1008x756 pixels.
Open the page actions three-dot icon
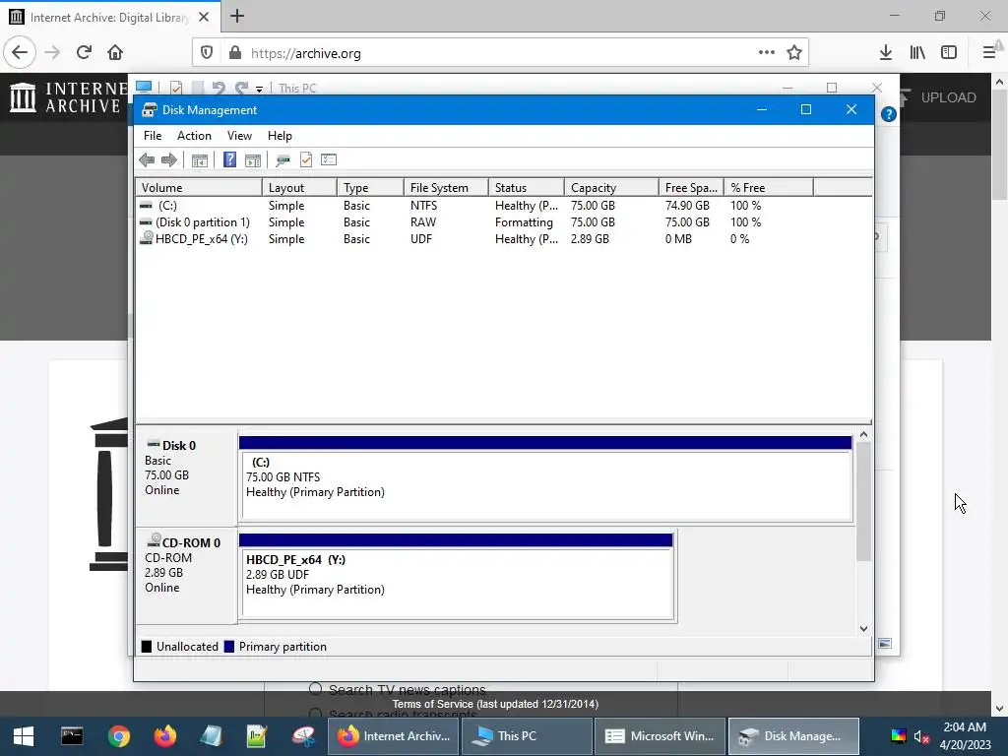(x=766, y=53)
